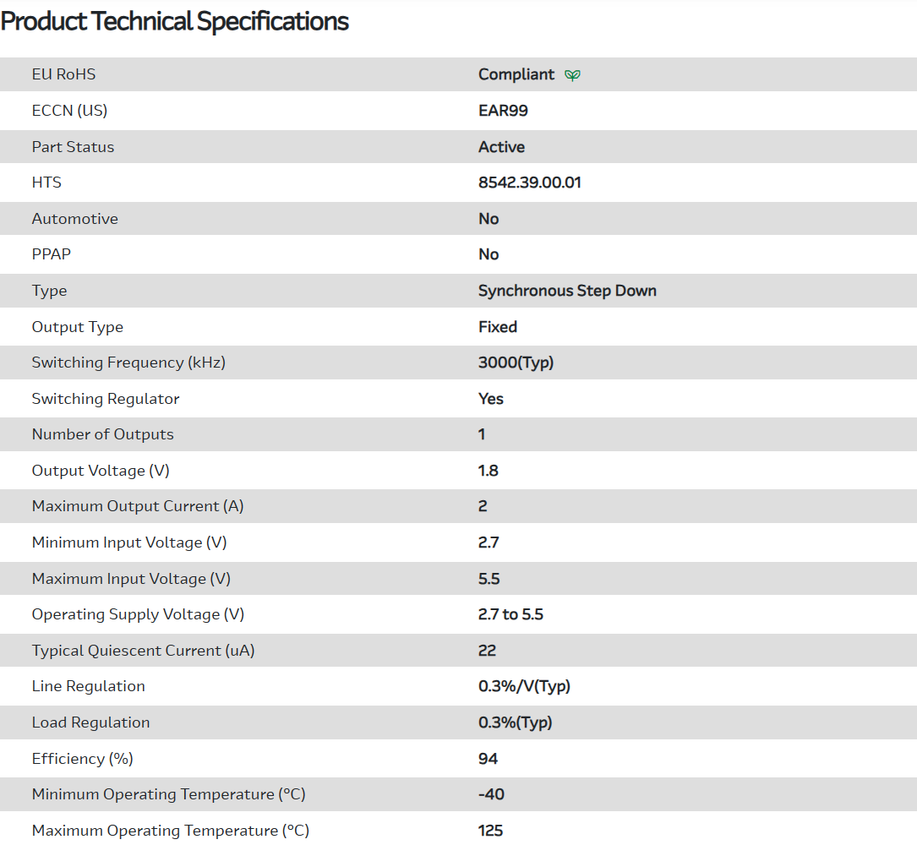Select the Part Status row label
Viewport: 917px width, 845px height.
(73, 147)
